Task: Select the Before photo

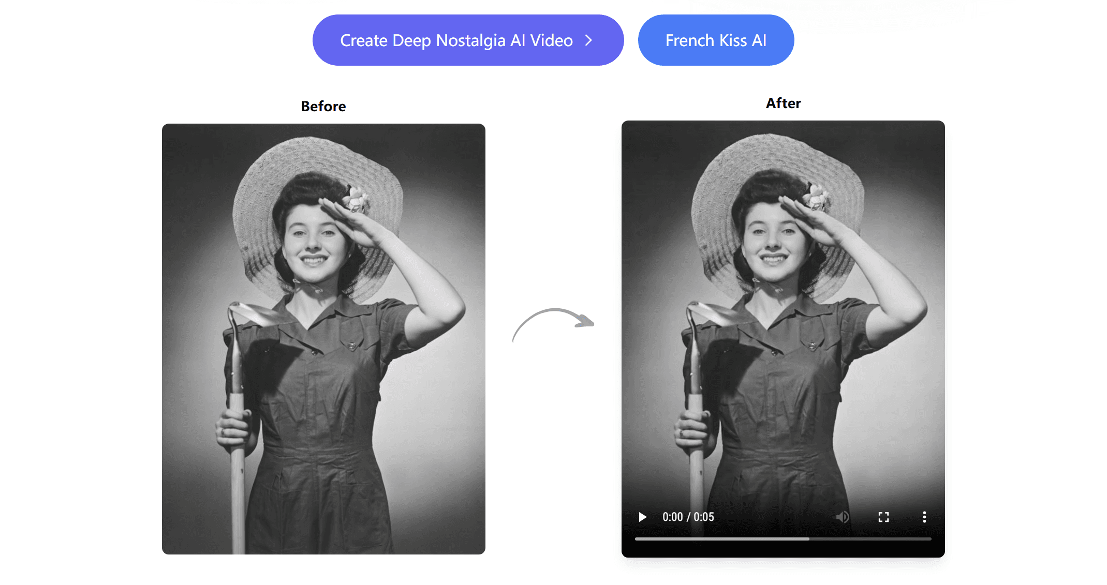Action: 323,339
